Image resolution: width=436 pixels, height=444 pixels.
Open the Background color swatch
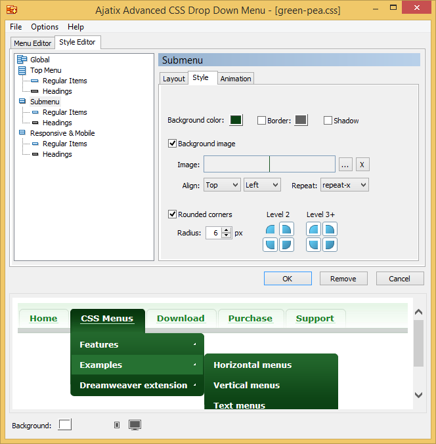[236, 120]
